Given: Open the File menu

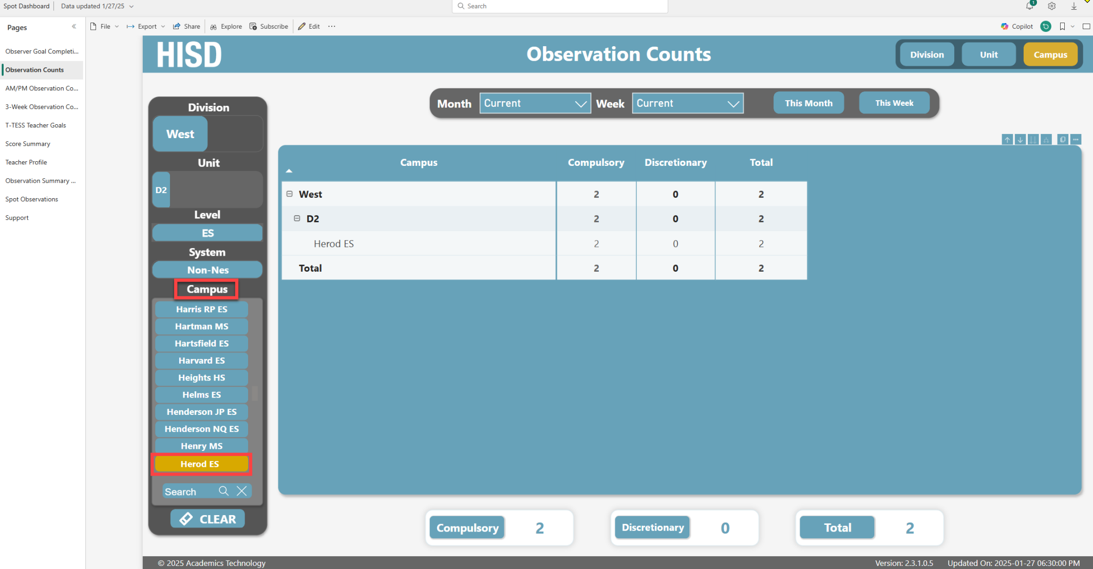Looking at the screenshot, I should pyautogui.click(x=104, y=26).
